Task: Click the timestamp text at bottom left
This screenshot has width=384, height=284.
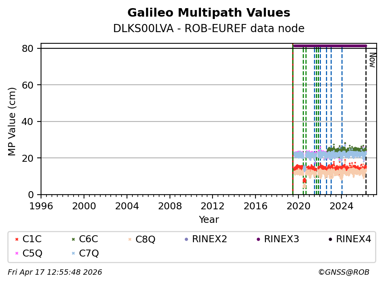Action: [x=55, y=272]
